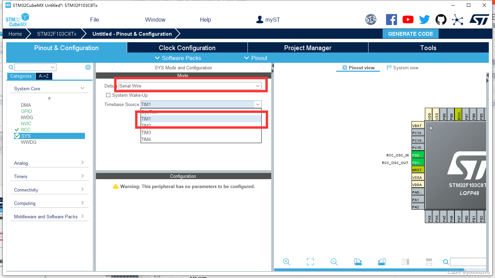This screenshot has width=495, height=278.
Task: Open the ST GitHub icon
Action: coord(441,20)
